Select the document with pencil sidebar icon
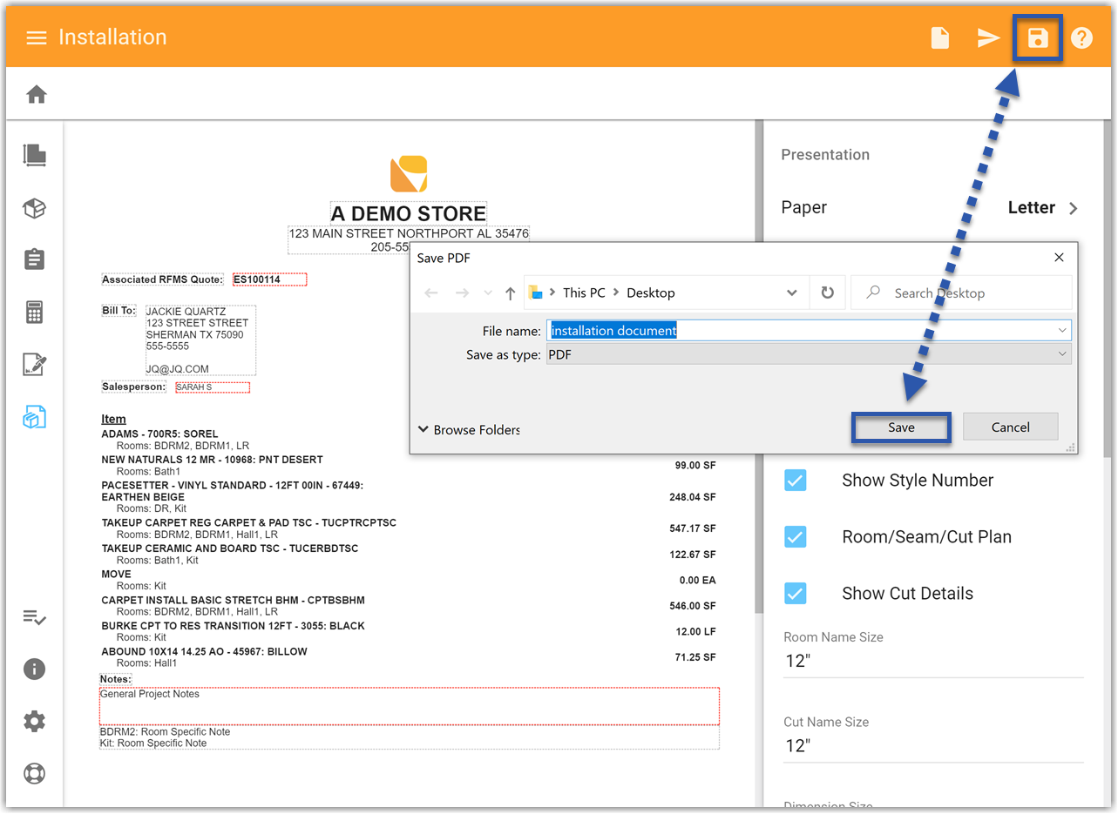Image resolution: width=1118 pixels, height=814 pixels. [34, 365]
